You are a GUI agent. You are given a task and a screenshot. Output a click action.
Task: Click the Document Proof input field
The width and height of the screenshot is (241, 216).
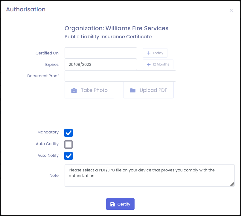point(120,76)
